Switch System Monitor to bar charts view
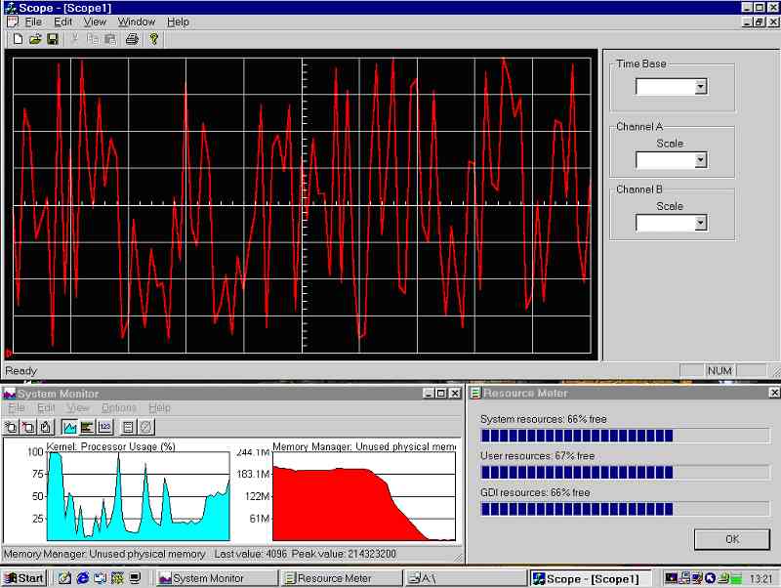 [87, 427]
